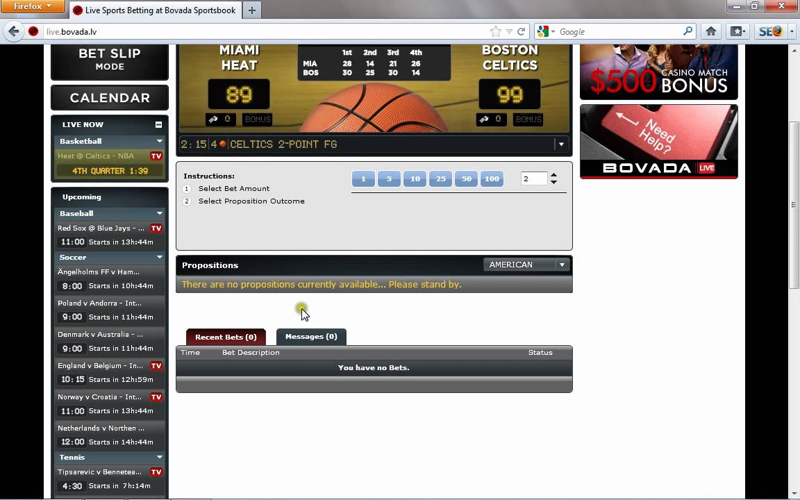Decrease bet amount with down arrow
The width and height of the screenshot is (800, 500).
point(553,182)
